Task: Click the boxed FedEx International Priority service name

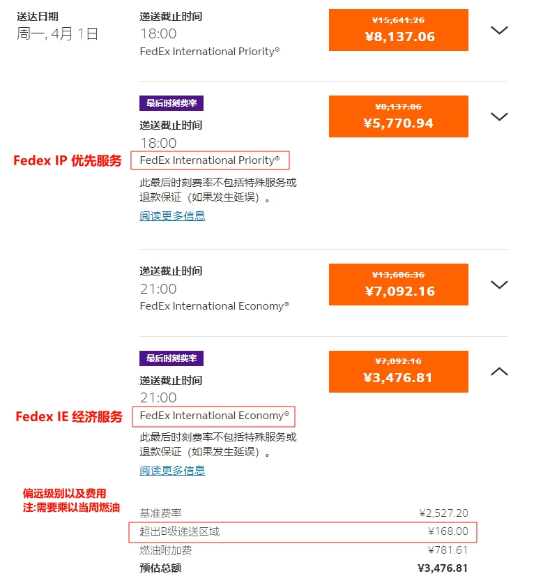Action: point(210,160)
